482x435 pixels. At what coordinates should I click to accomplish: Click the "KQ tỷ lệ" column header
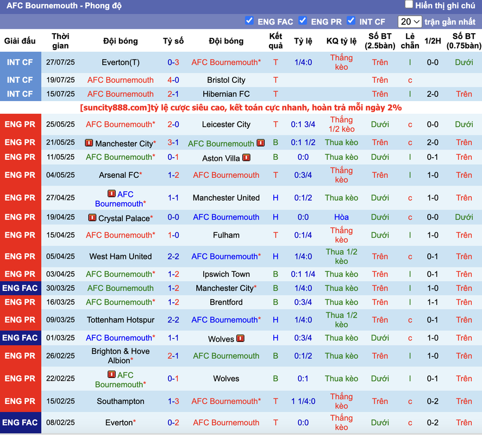pos(341,41)
